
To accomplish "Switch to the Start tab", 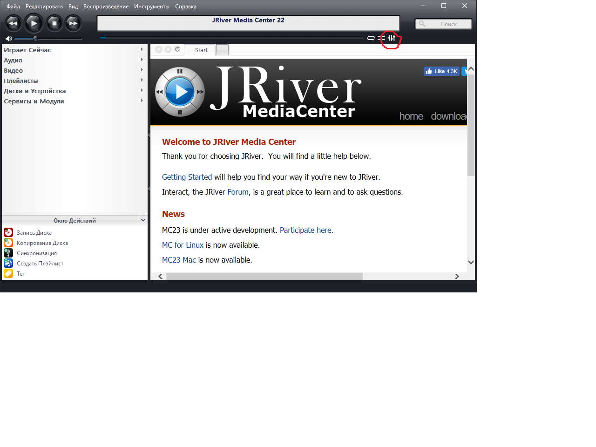I will tap(200, 50).
